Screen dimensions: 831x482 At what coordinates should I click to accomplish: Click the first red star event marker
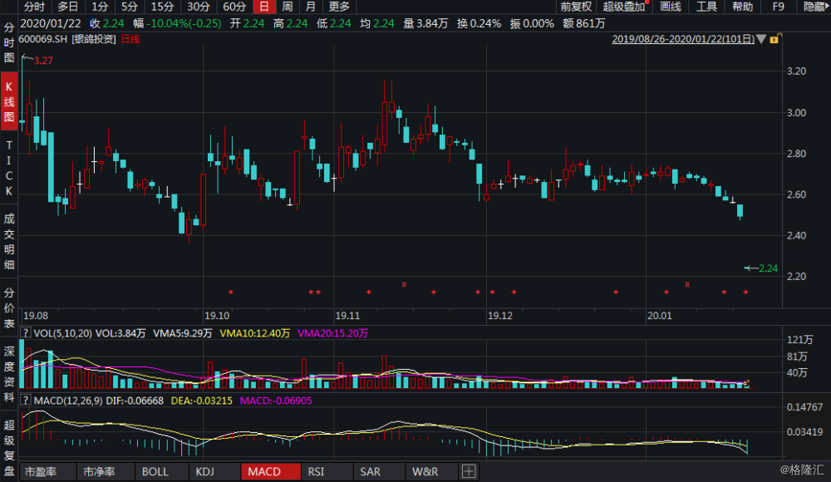(231, 292)
